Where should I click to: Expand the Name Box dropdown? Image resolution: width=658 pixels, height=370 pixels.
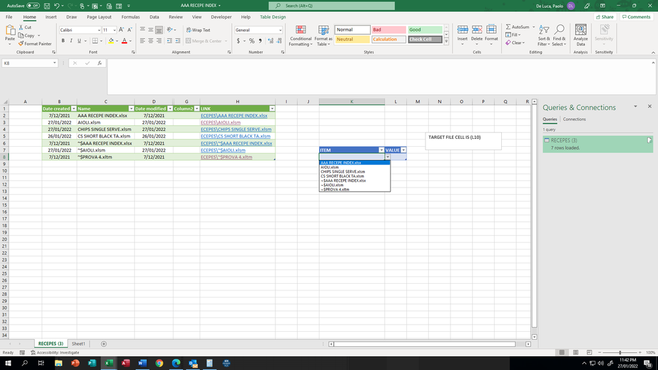tap(55, 63)
